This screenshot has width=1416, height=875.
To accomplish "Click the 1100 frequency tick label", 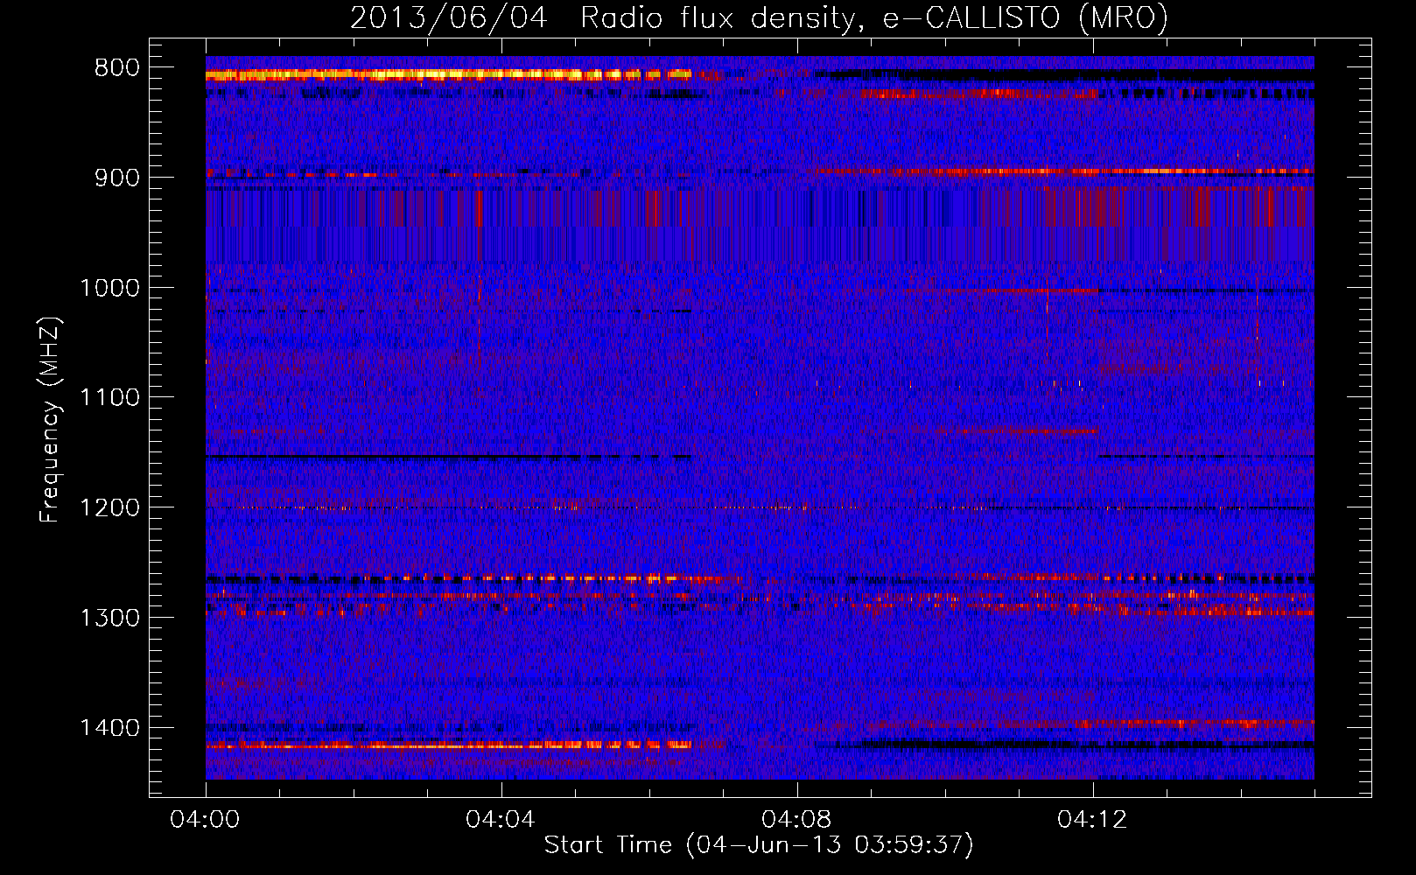I will pos(109,398).
